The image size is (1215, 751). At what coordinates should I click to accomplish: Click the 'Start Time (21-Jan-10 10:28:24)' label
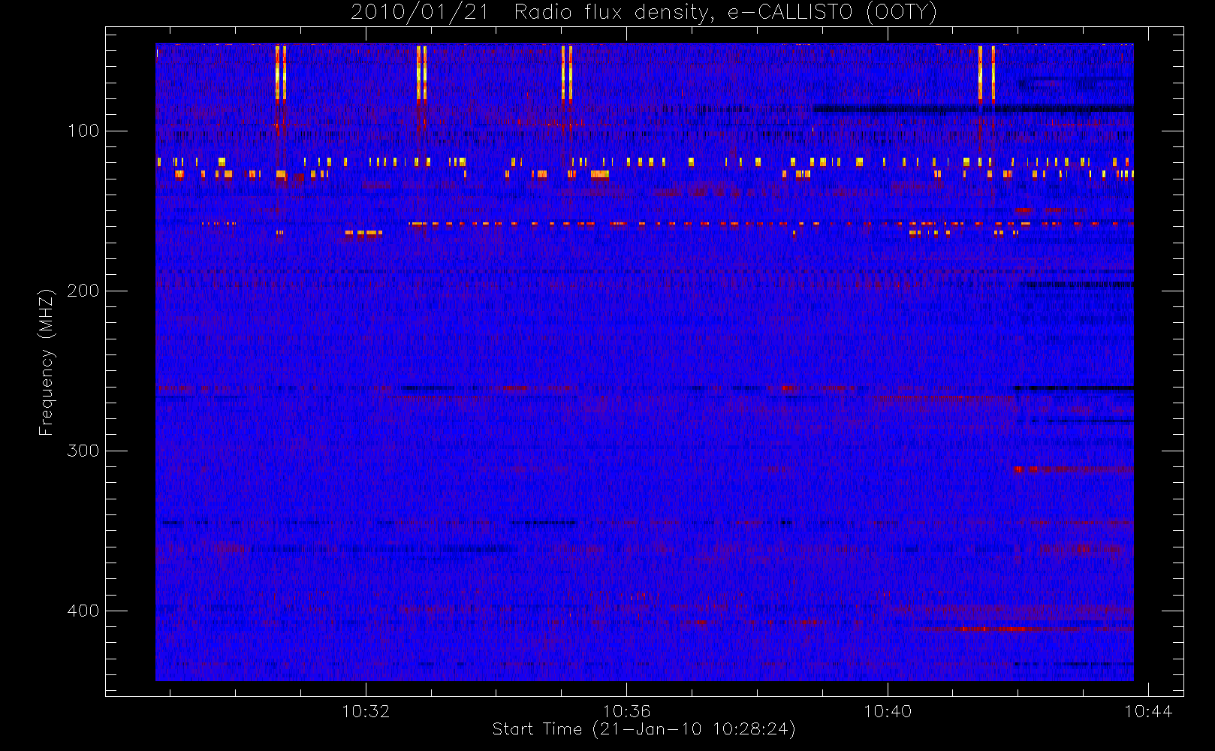click(x=644, y=728)
